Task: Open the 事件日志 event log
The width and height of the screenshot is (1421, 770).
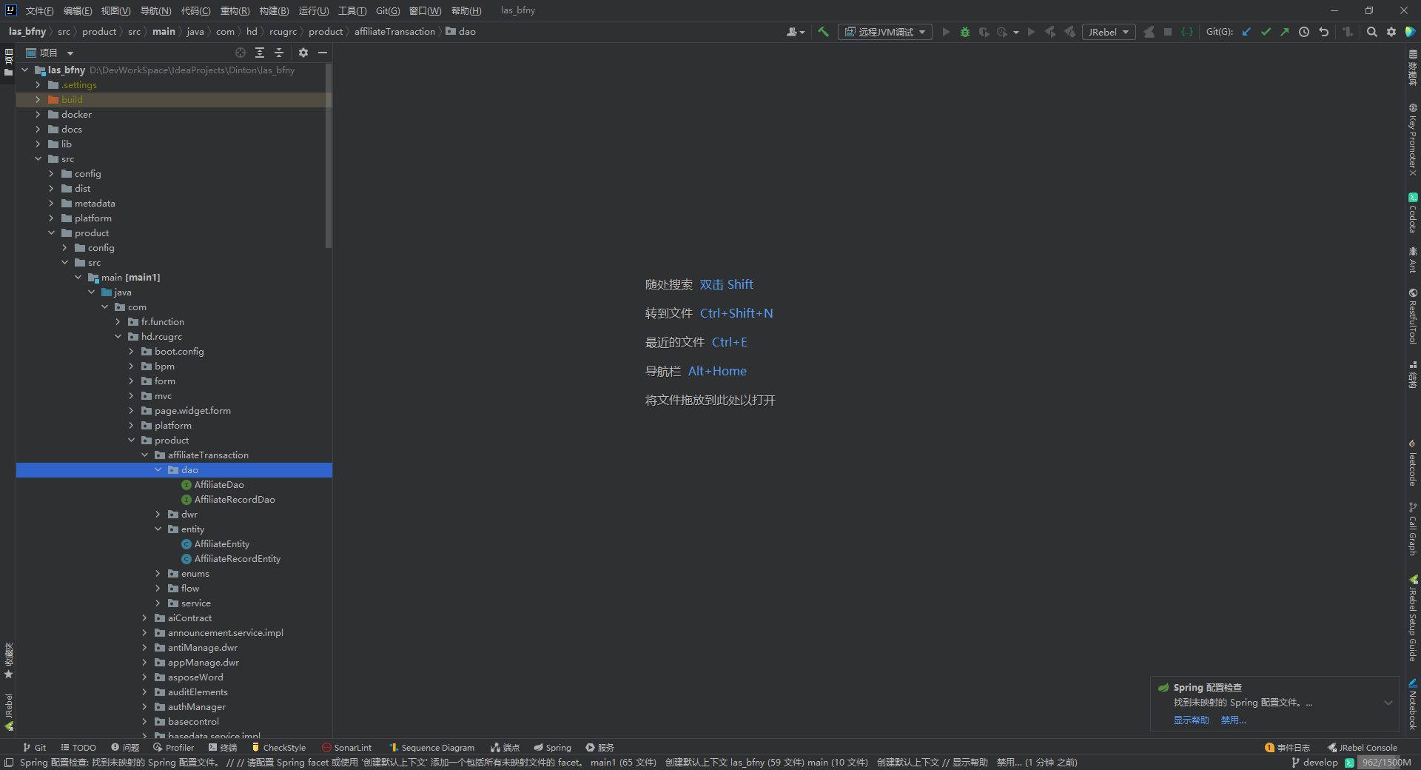Action: pyautogui.click(x=1287, y=748)
